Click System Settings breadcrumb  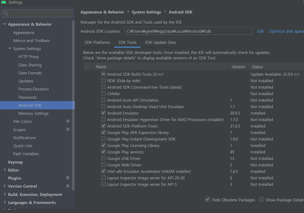146,12
